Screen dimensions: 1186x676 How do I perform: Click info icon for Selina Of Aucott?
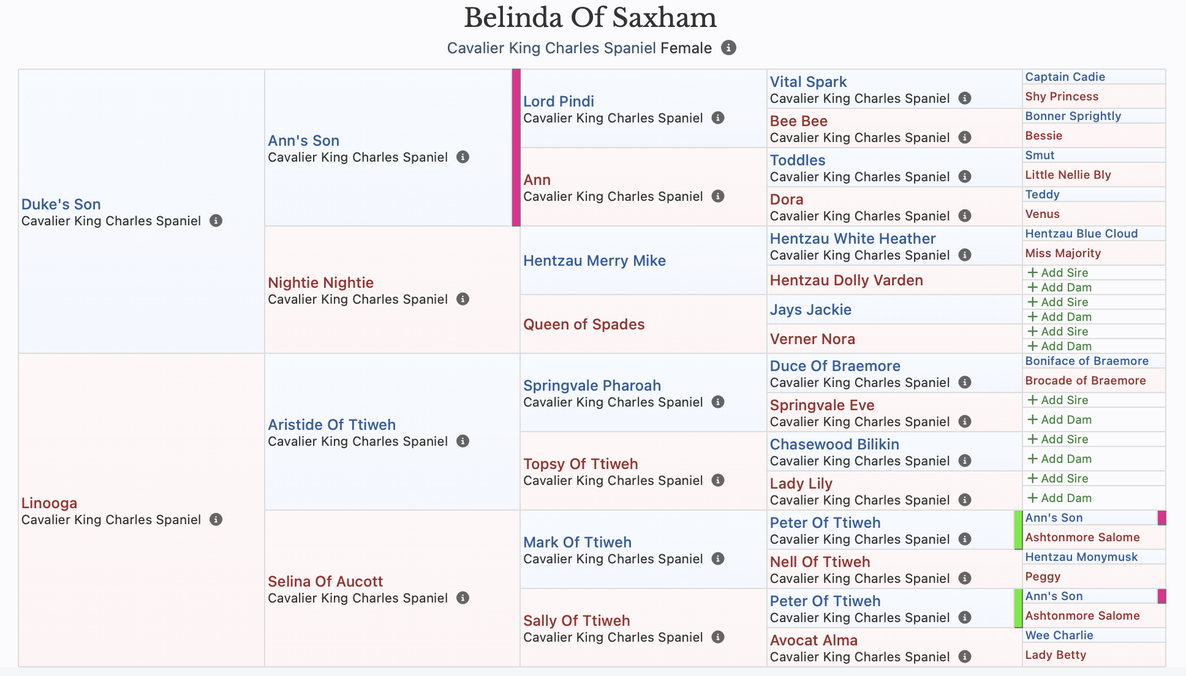(463, 598)
